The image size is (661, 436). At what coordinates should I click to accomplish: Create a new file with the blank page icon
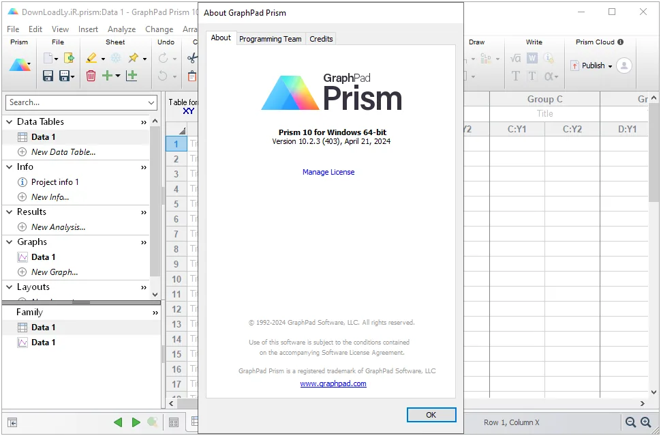point(48,58)
